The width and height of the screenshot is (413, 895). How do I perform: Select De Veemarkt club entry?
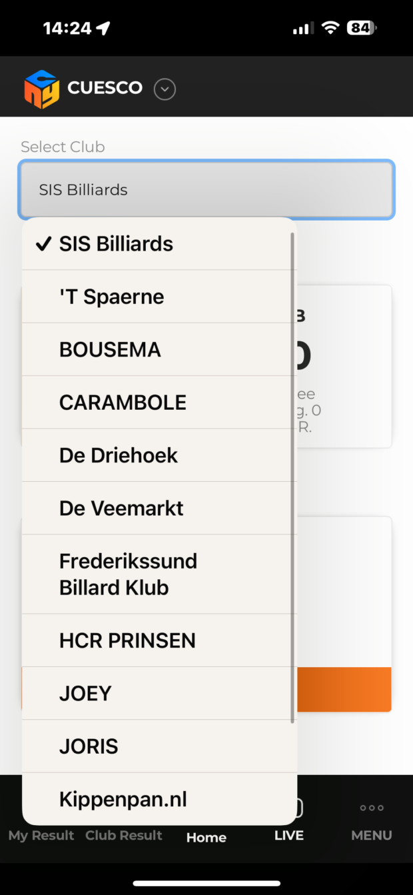[x=159, y=508]
